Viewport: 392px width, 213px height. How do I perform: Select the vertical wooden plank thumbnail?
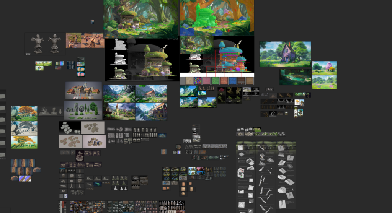coord(164,152)
